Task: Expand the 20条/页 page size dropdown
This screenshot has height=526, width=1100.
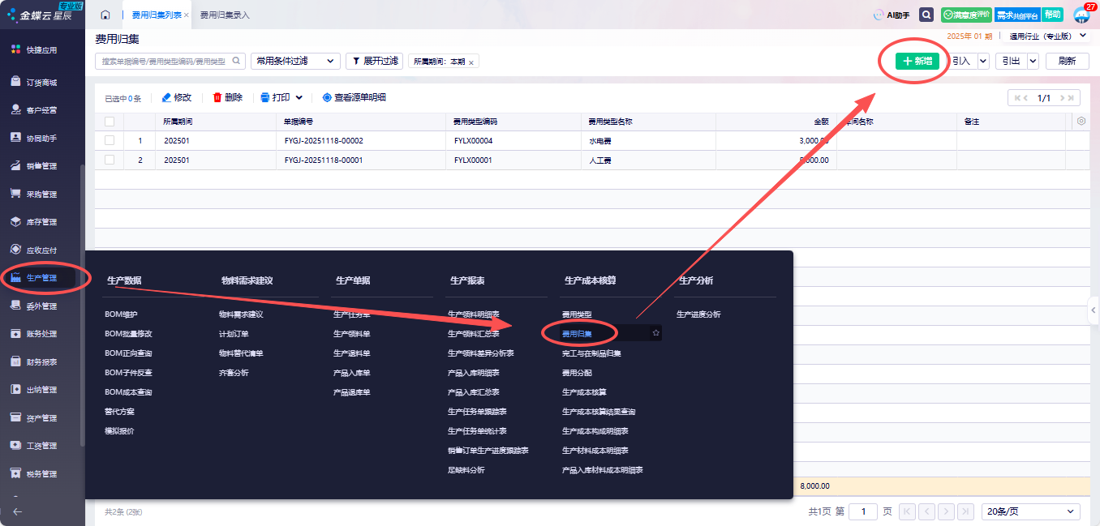Action: pyautogui.click(x=1030, y=511)
